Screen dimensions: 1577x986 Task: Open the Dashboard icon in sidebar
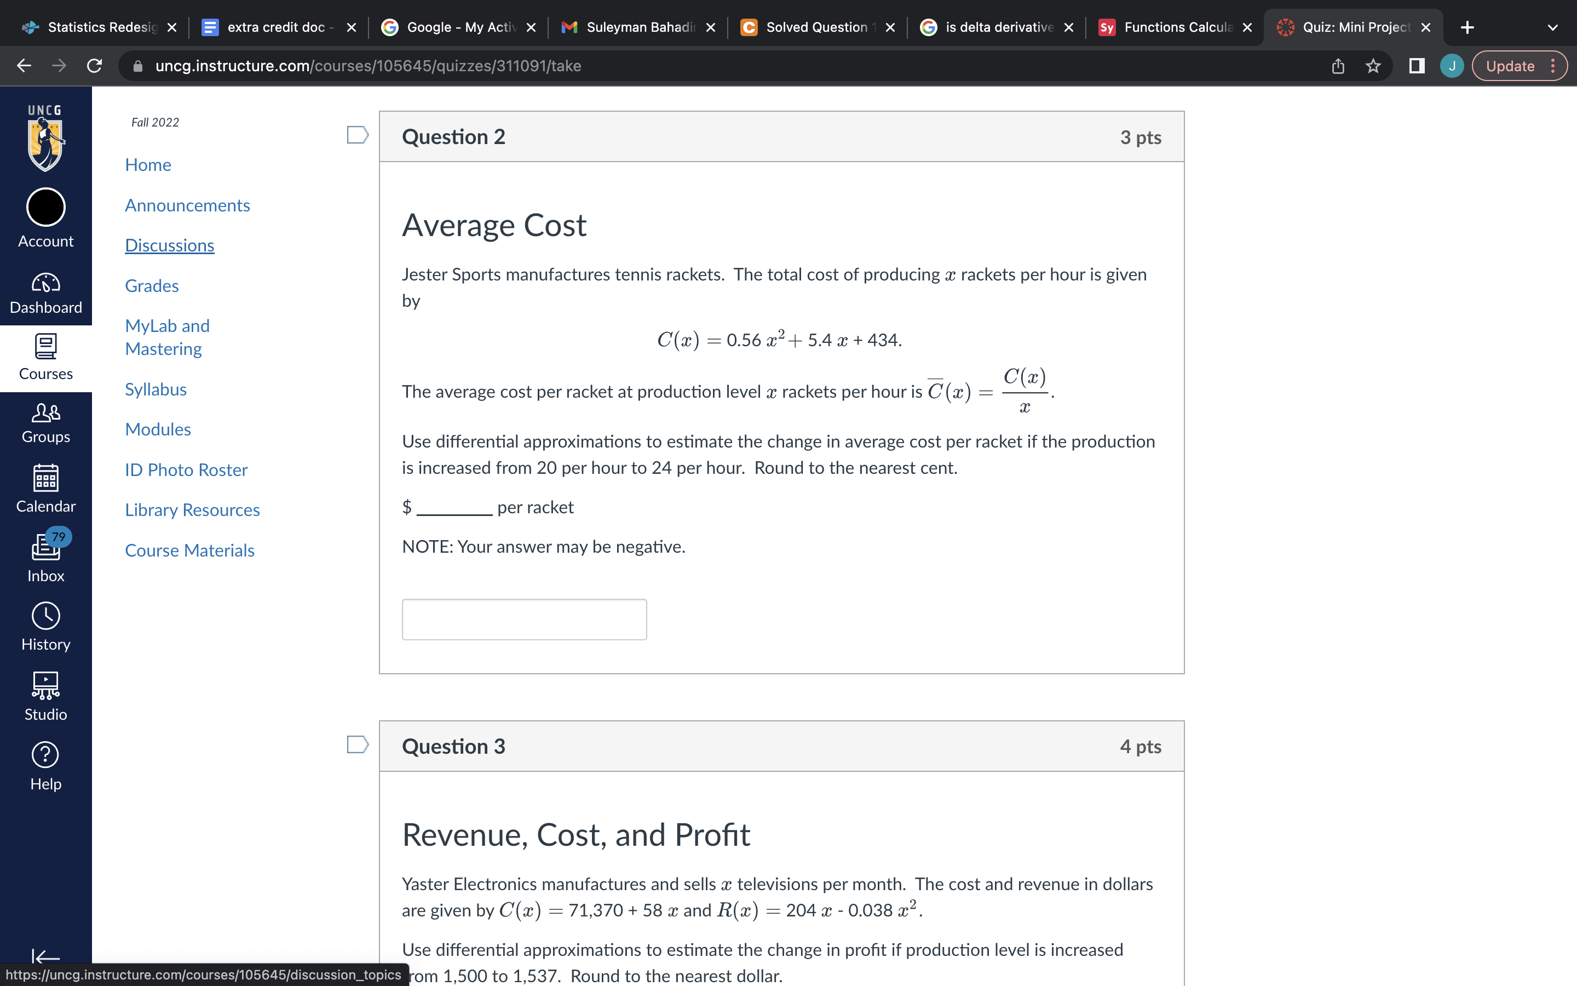pyautogui.click(x=45, y=294)
